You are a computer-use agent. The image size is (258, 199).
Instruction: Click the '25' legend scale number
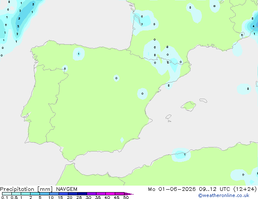[79, 197]
